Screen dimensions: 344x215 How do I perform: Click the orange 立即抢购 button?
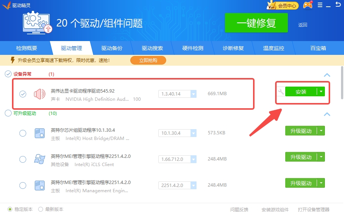[148, 60]
